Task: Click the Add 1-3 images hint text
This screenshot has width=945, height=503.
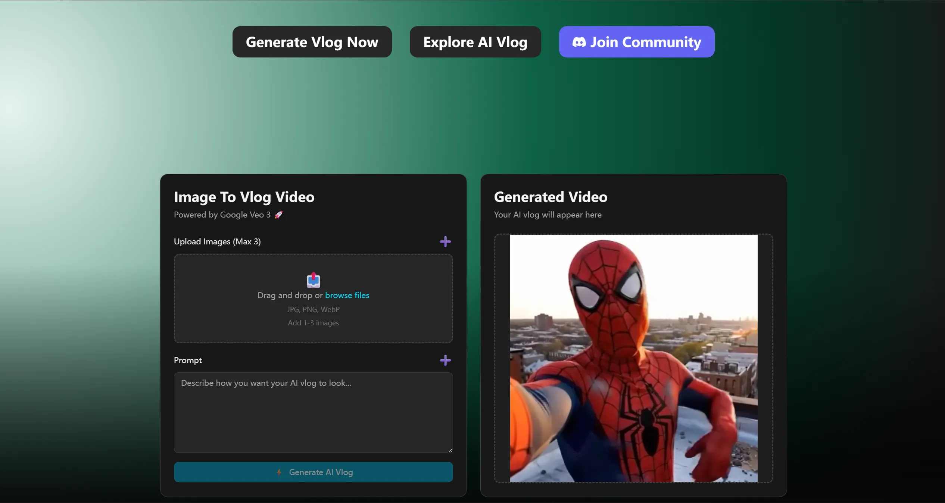Action: 313,323
